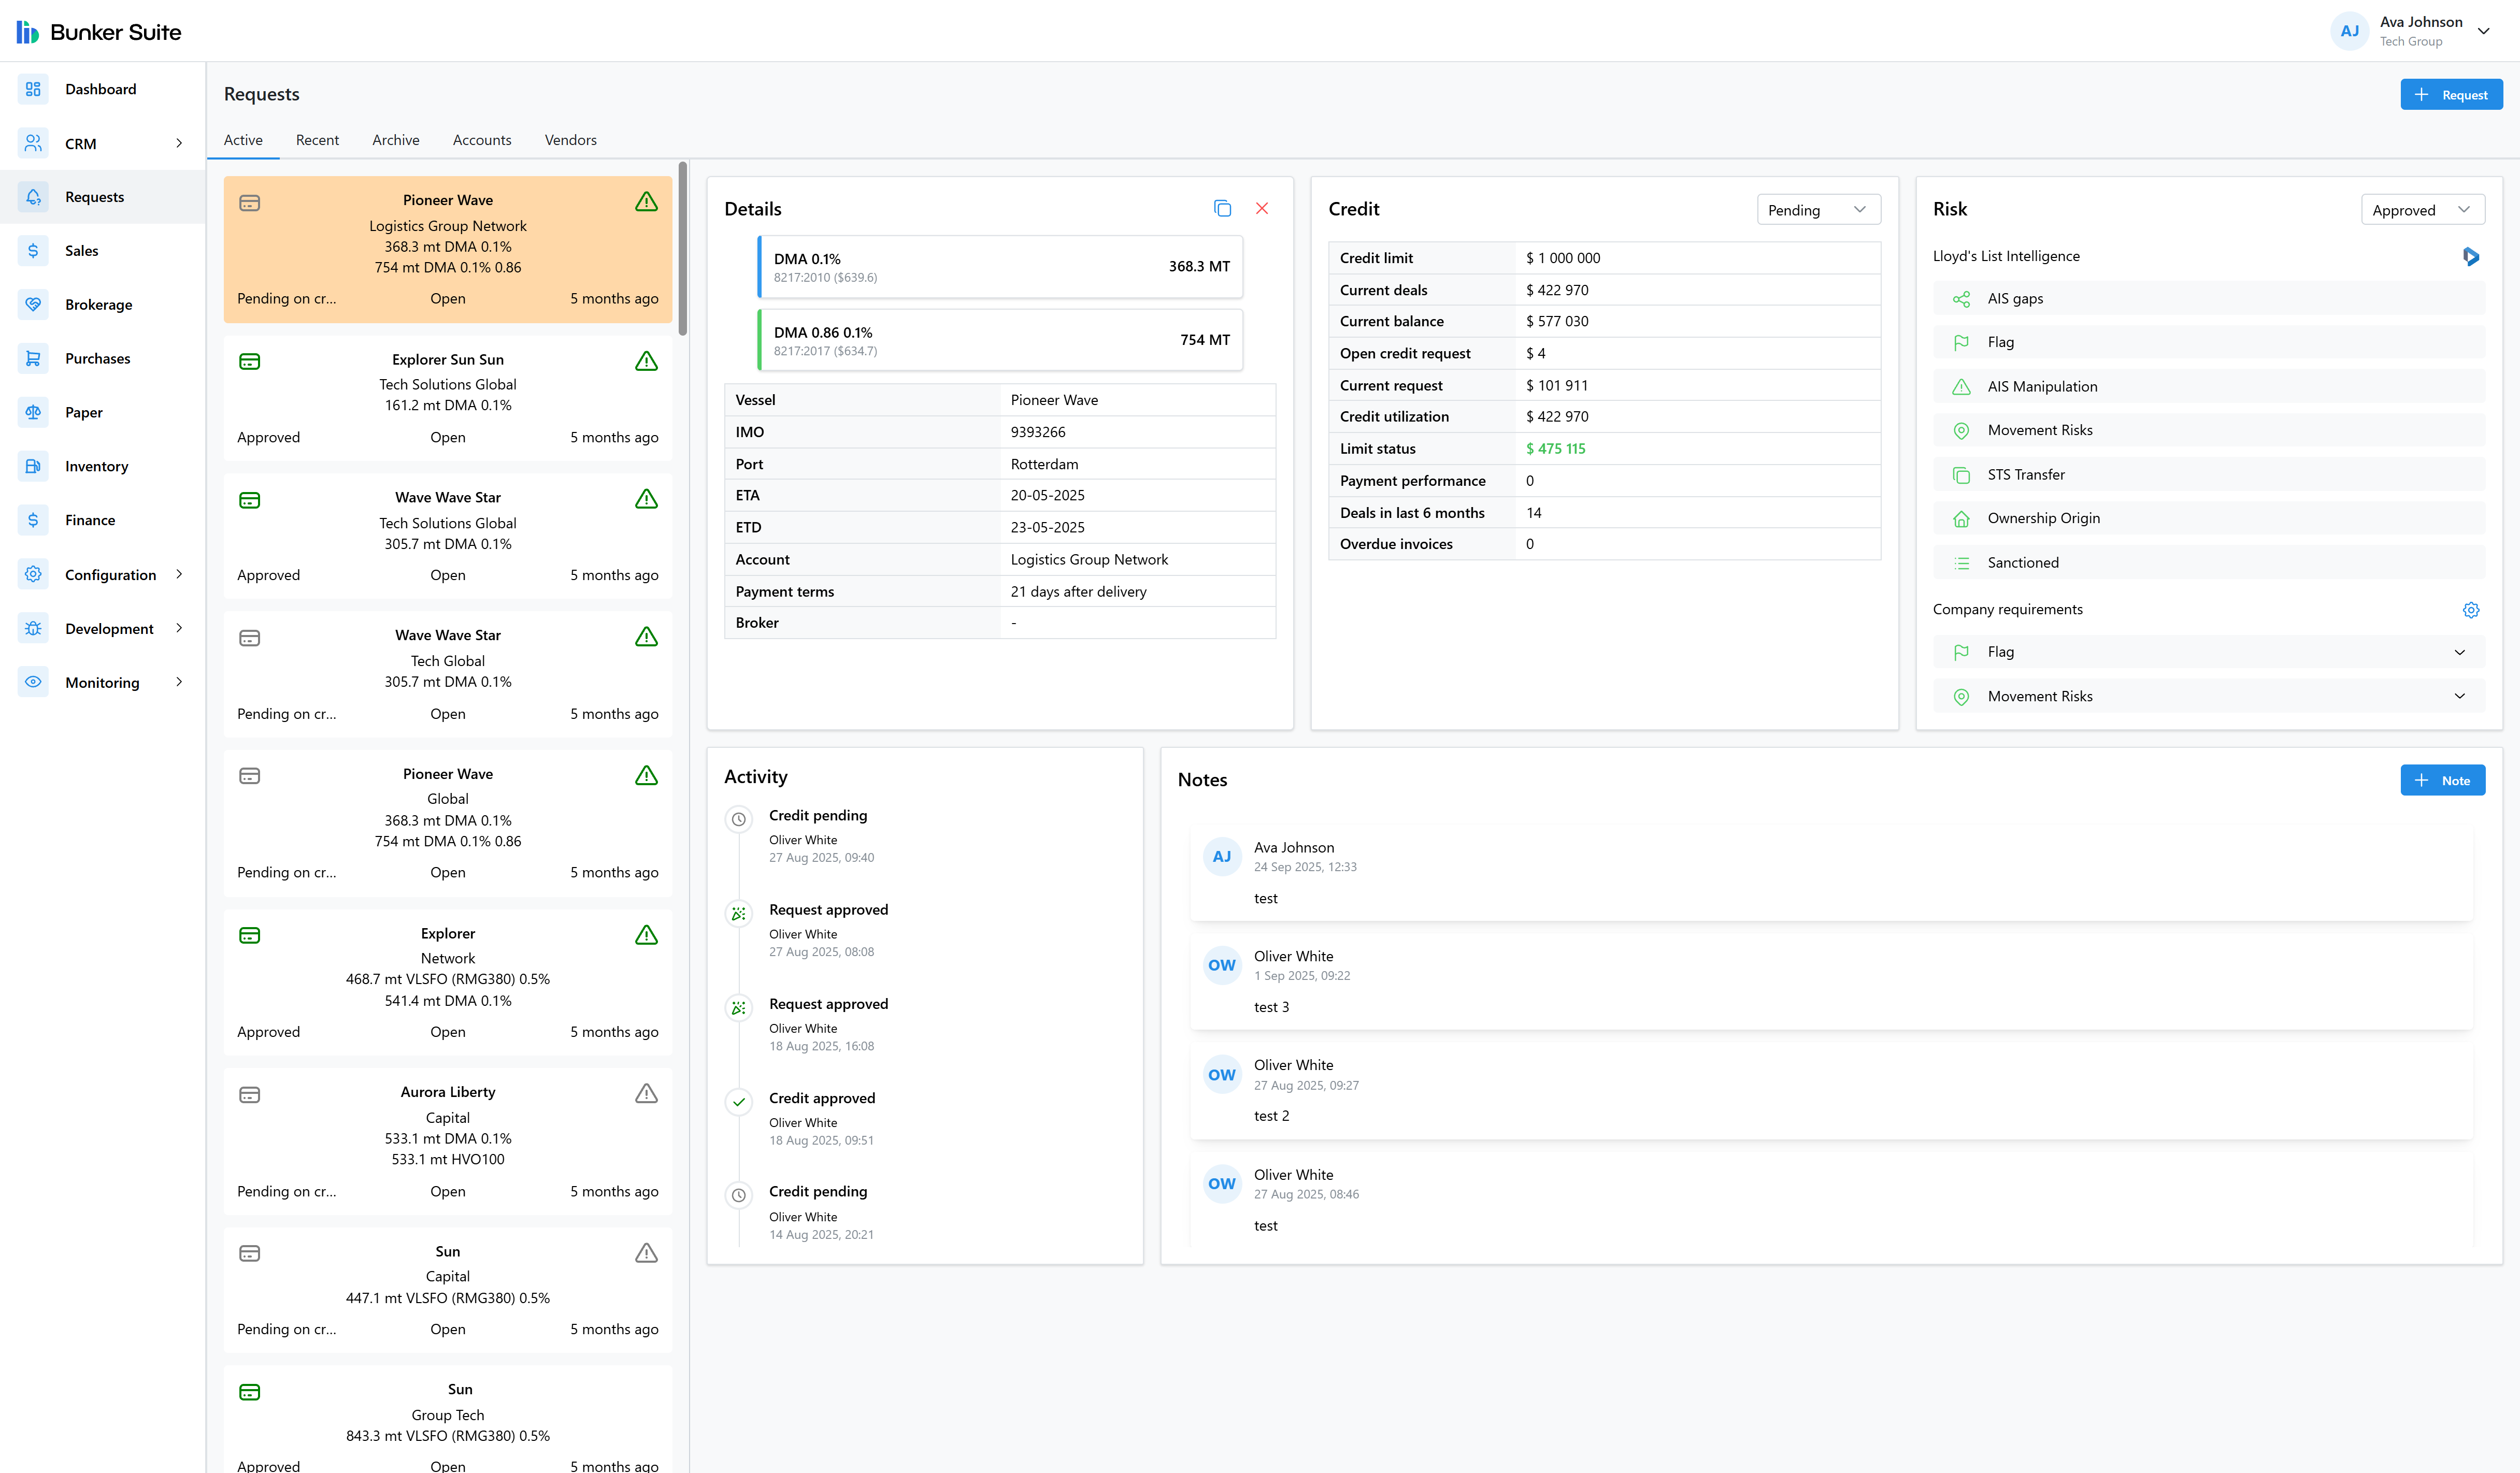Screen dimensions: 2520x1473
Task: Open the Pending credit status dropdown
Action: point(1818,209)
